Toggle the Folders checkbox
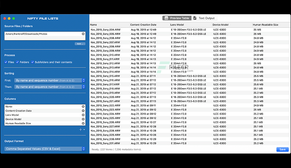Screen dimensions: 291x168 (17, 62)
